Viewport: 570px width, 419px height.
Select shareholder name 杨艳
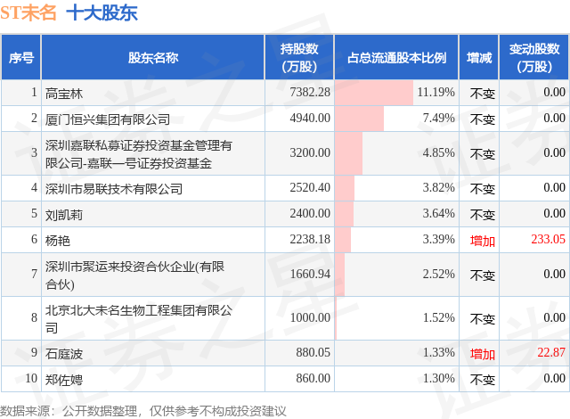pyautogui.click(x=57, y=241)
